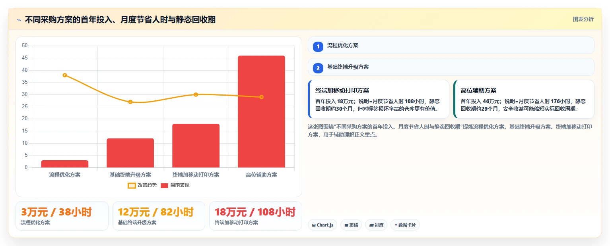Click the icon inside the 表格 chip
Screen dimensions: 610x246
(x=346, y=225)
